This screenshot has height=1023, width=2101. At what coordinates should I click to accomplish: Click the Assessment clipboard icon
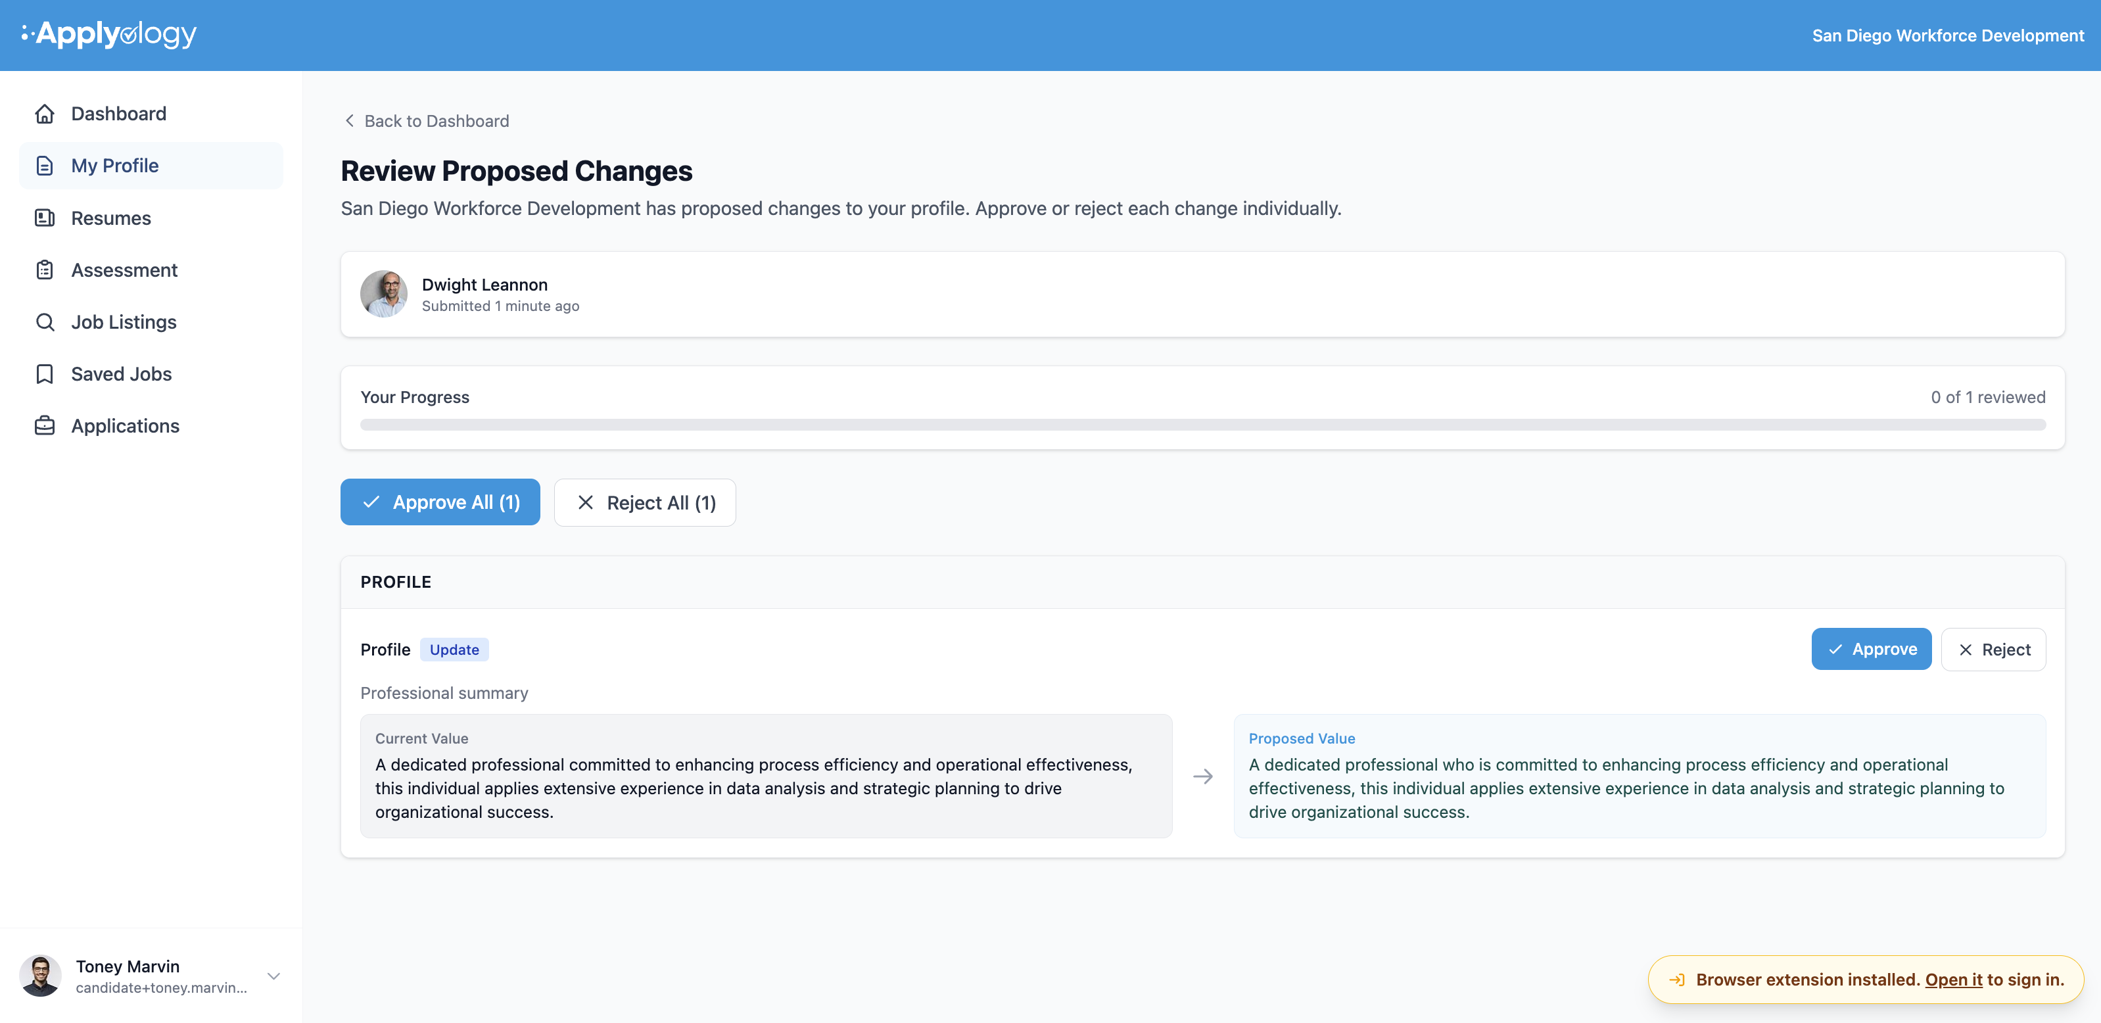click(45, 270)
